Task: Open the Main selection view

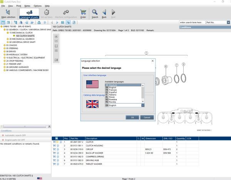Action: [8, 13]
